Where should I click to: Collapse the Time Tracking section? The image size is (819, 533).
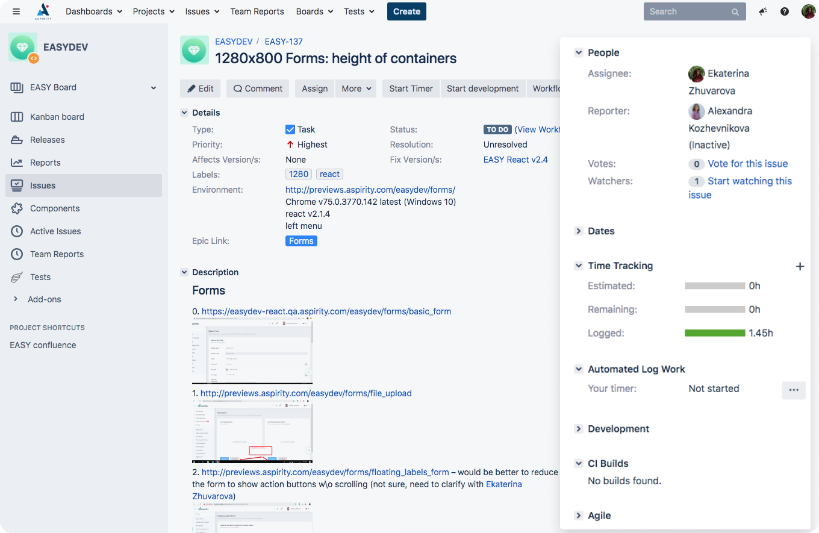579,266
